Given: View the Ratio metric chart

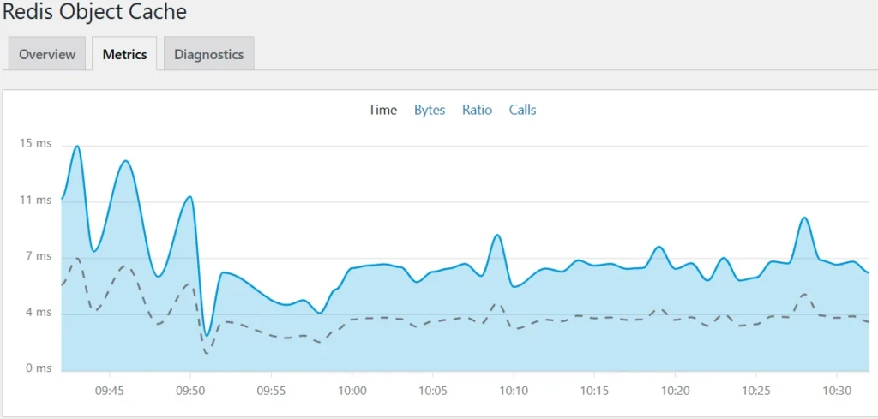Looking at the screenshot, I should [477, 110].
